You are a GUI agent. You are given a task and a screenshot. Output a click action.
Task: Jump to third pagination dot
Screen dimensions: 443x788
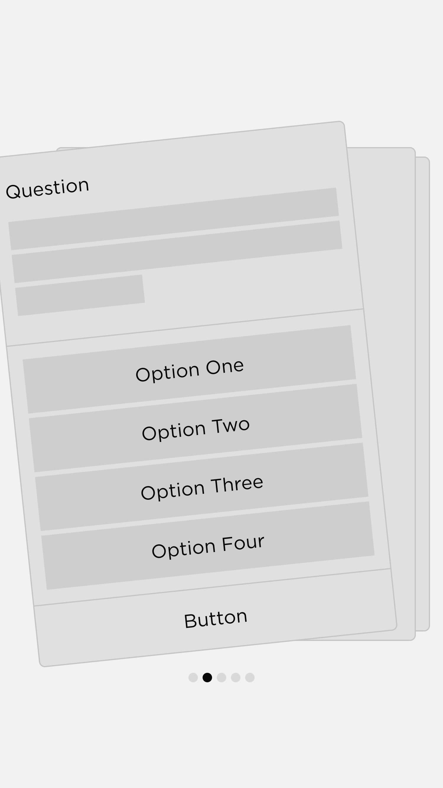(x=221, y=678)
